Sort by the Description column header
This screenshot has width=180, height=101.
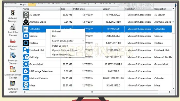(163, 9)
